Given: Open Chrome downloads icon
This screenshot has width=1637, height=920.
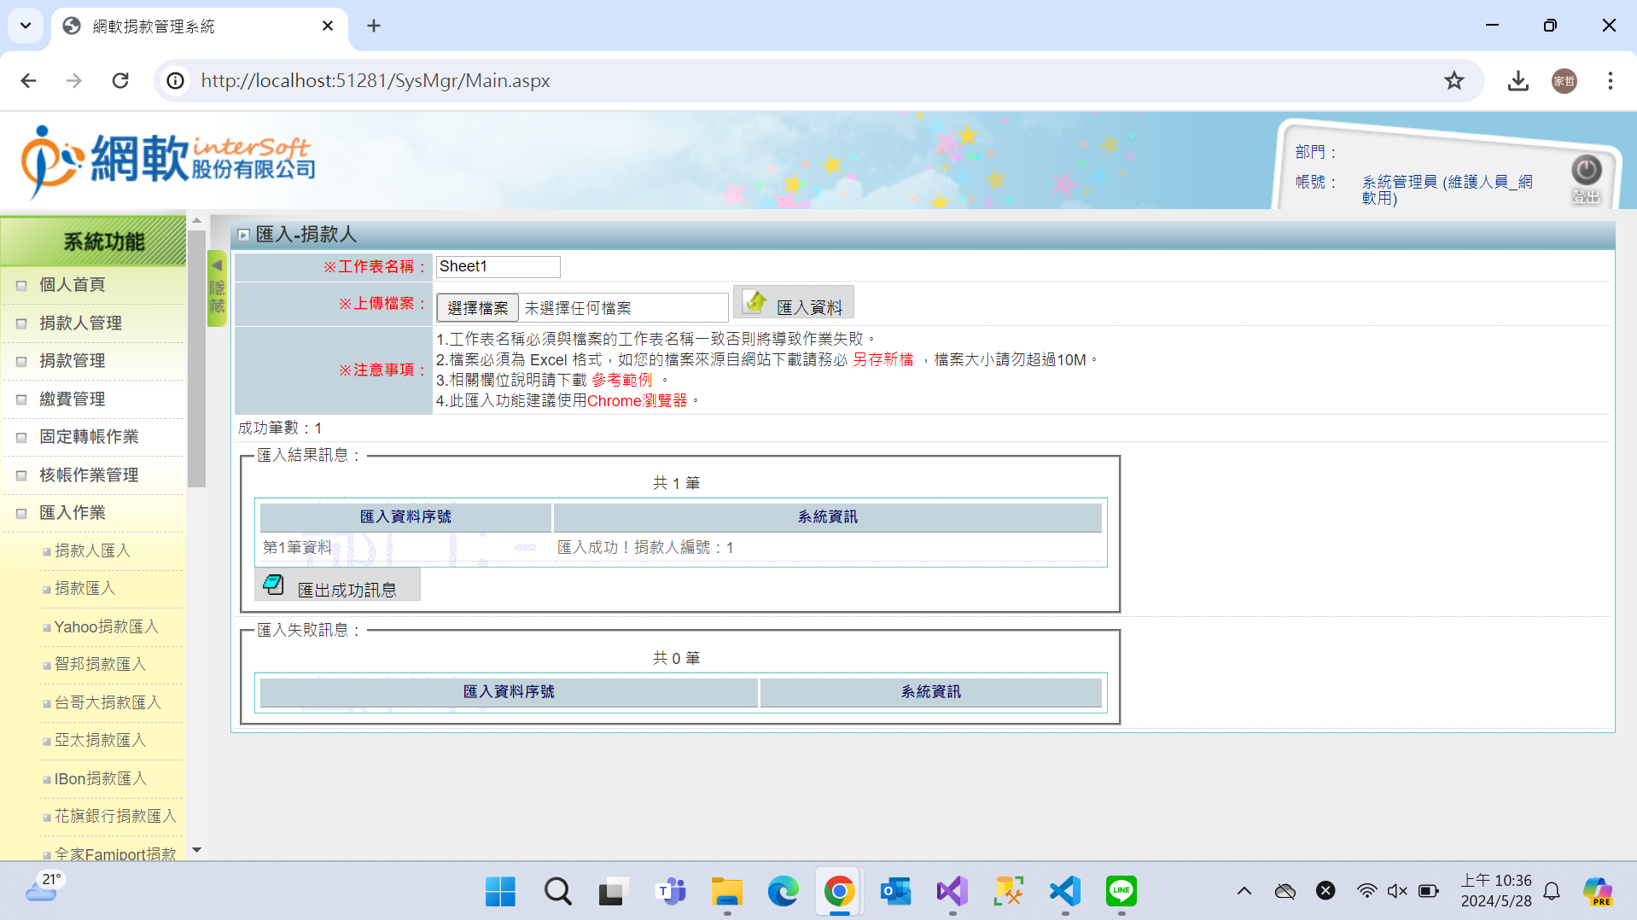Looking at the screenshot, I should point(1518,81).
